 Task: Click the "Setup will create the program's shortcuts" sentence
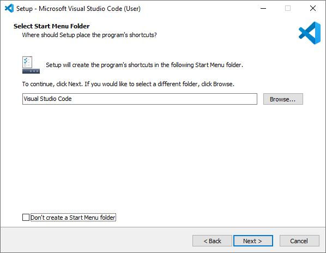pyautogui.click(x=144, y=65)
